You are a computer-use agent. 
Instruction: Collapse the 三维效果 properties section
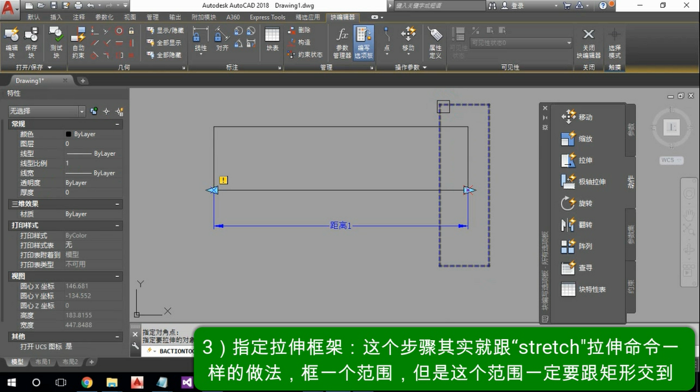point(117,204)
